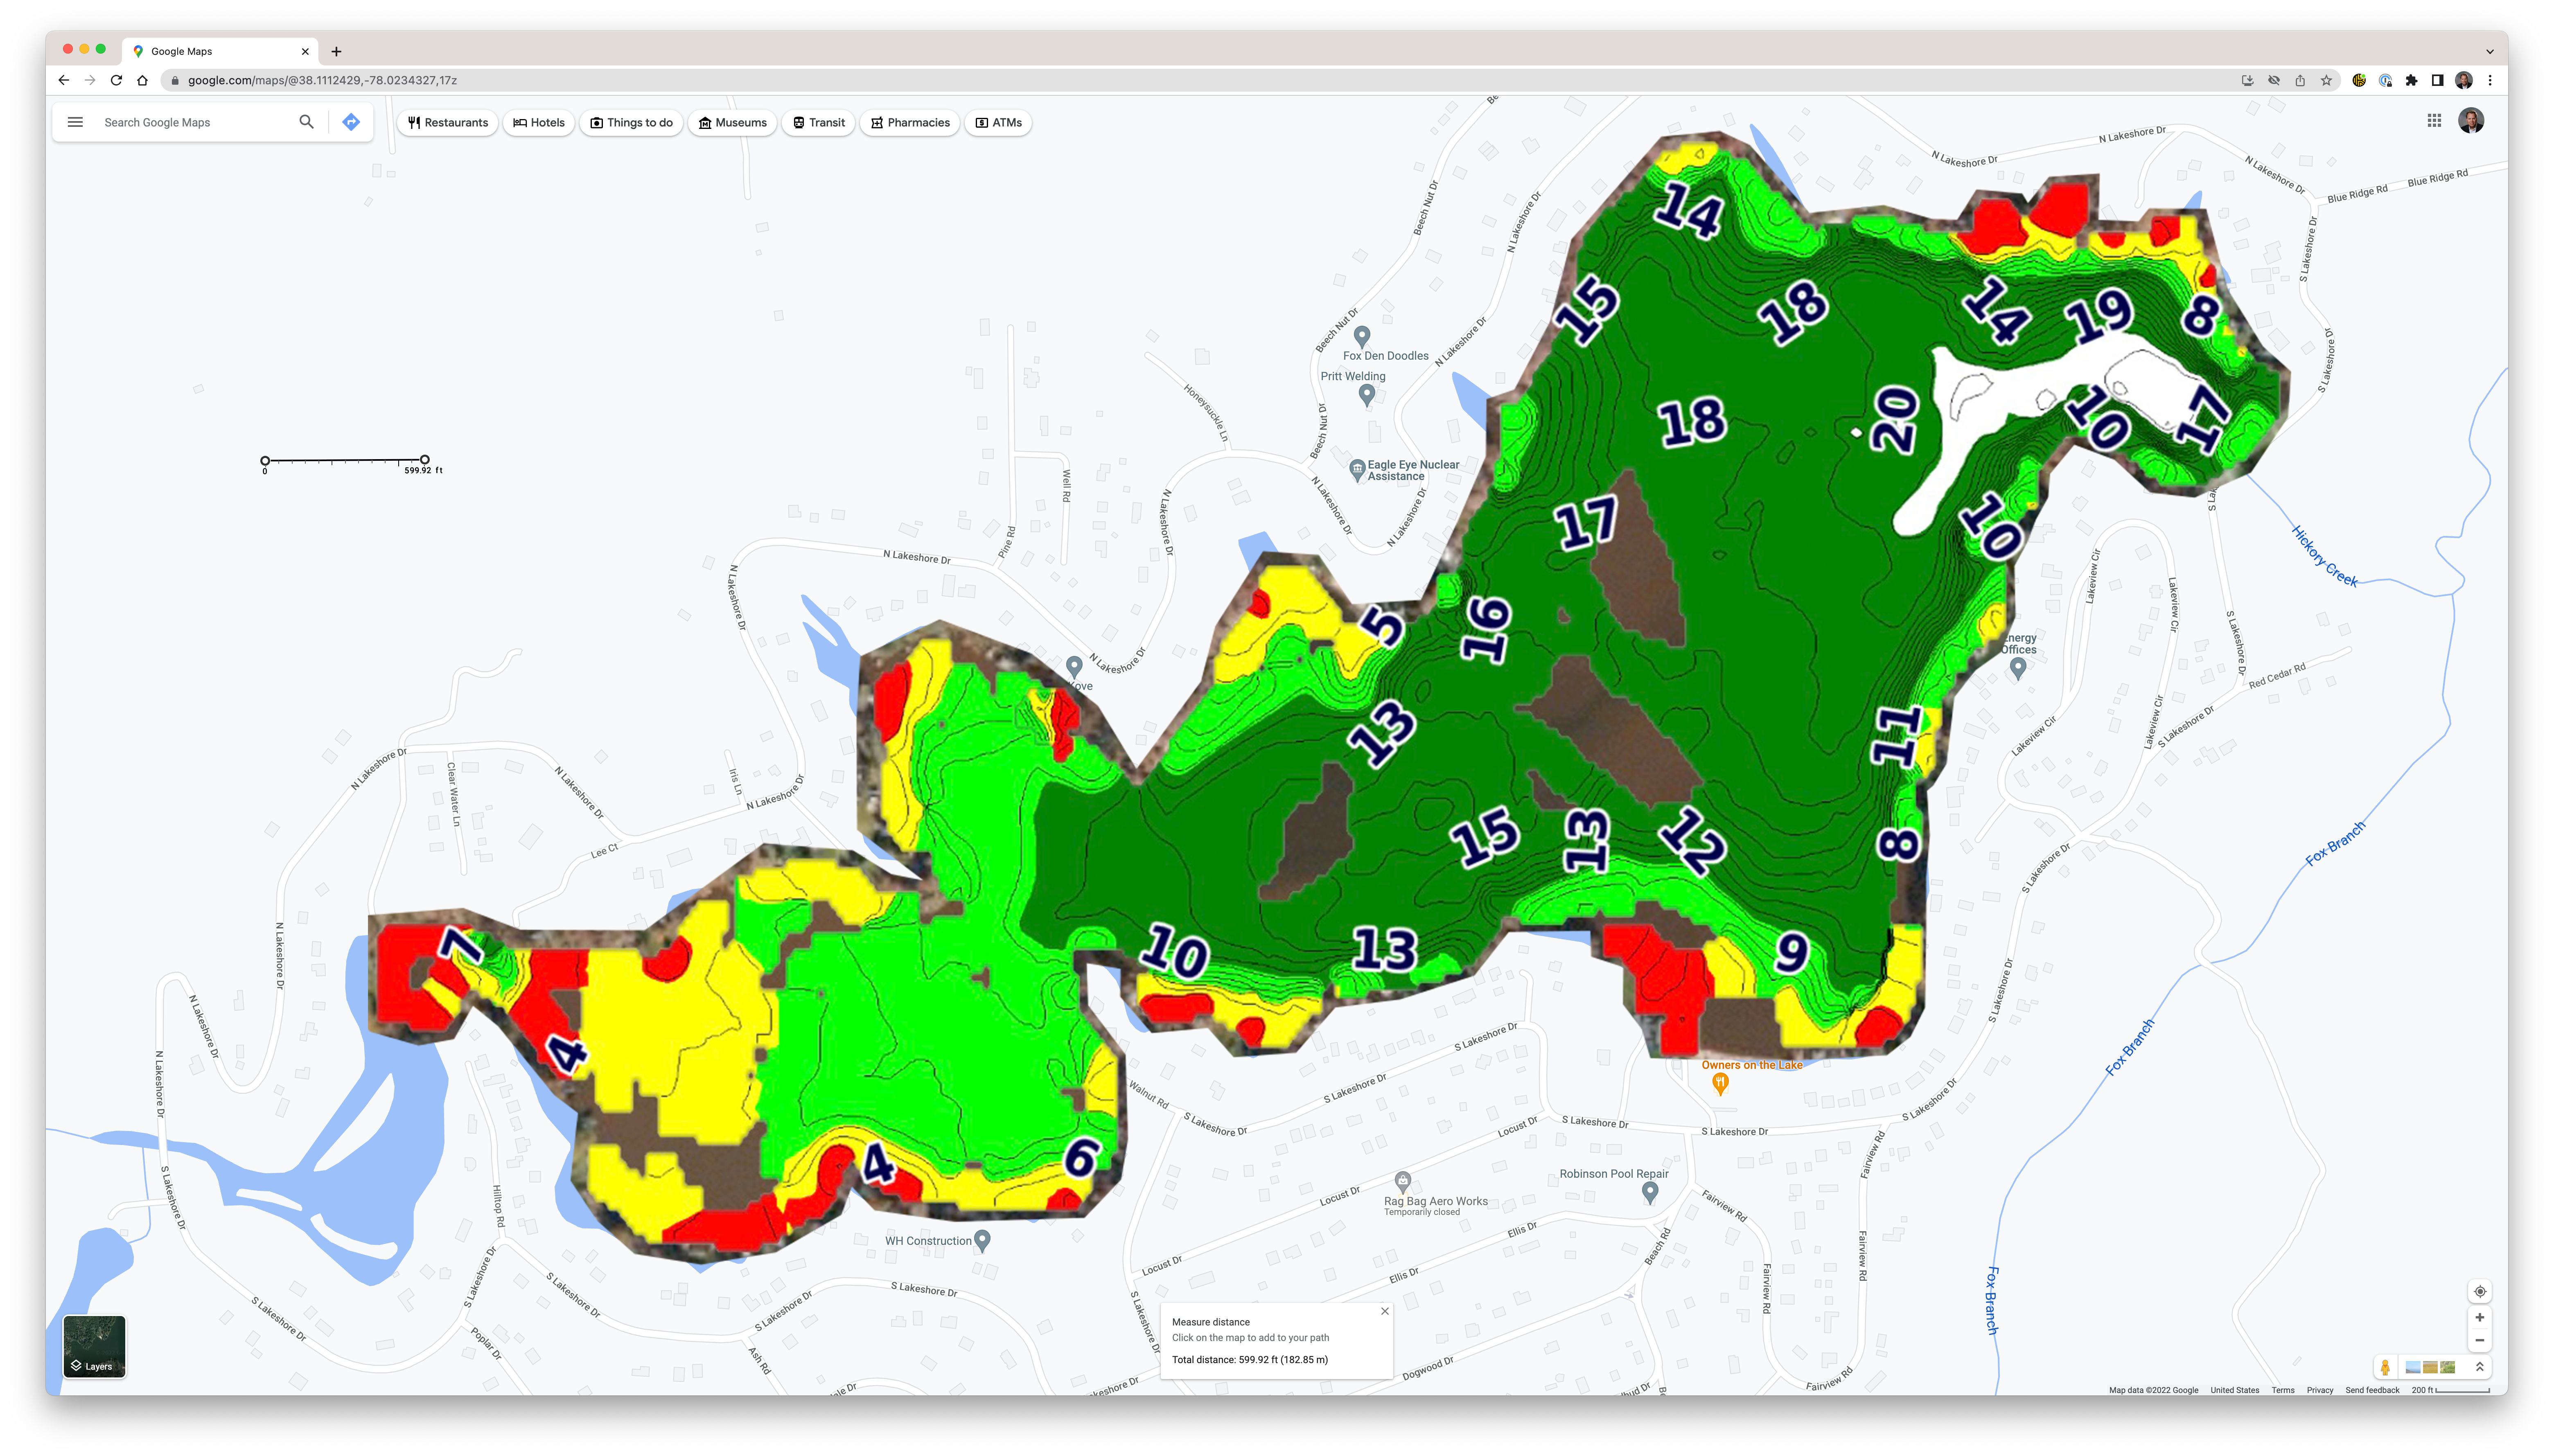
Task: Click the measurement end point at 599.92 ft
Action: pos(425,459)
